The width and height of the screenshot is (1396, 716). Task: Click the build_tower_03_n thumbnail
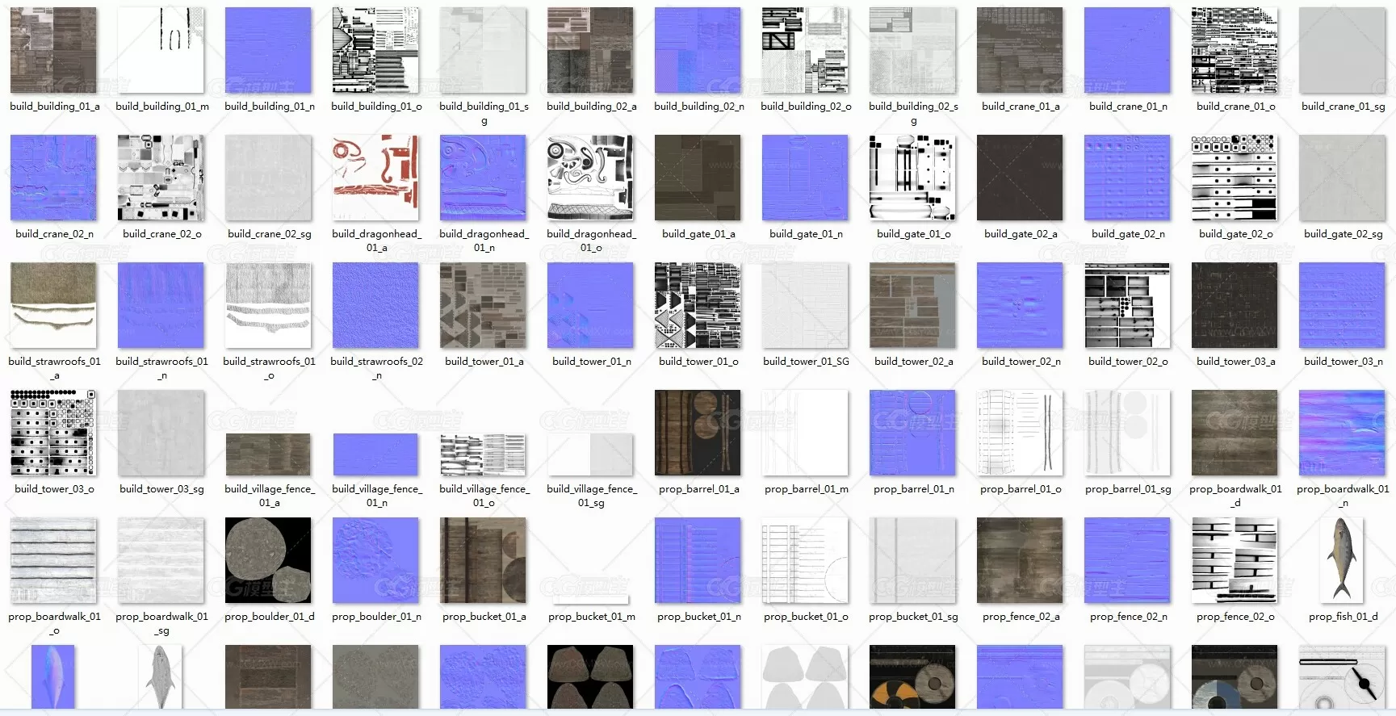tap(1342, 305)
